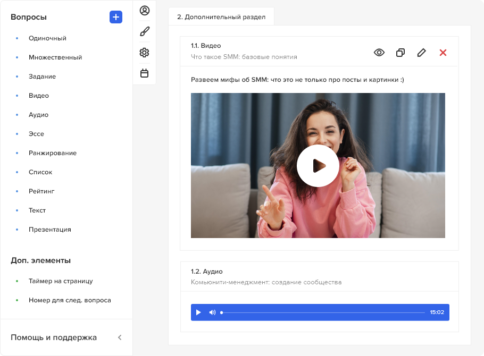Play the audio track
Viewport: 484px width, 356px height.
[x=198, y=312]
